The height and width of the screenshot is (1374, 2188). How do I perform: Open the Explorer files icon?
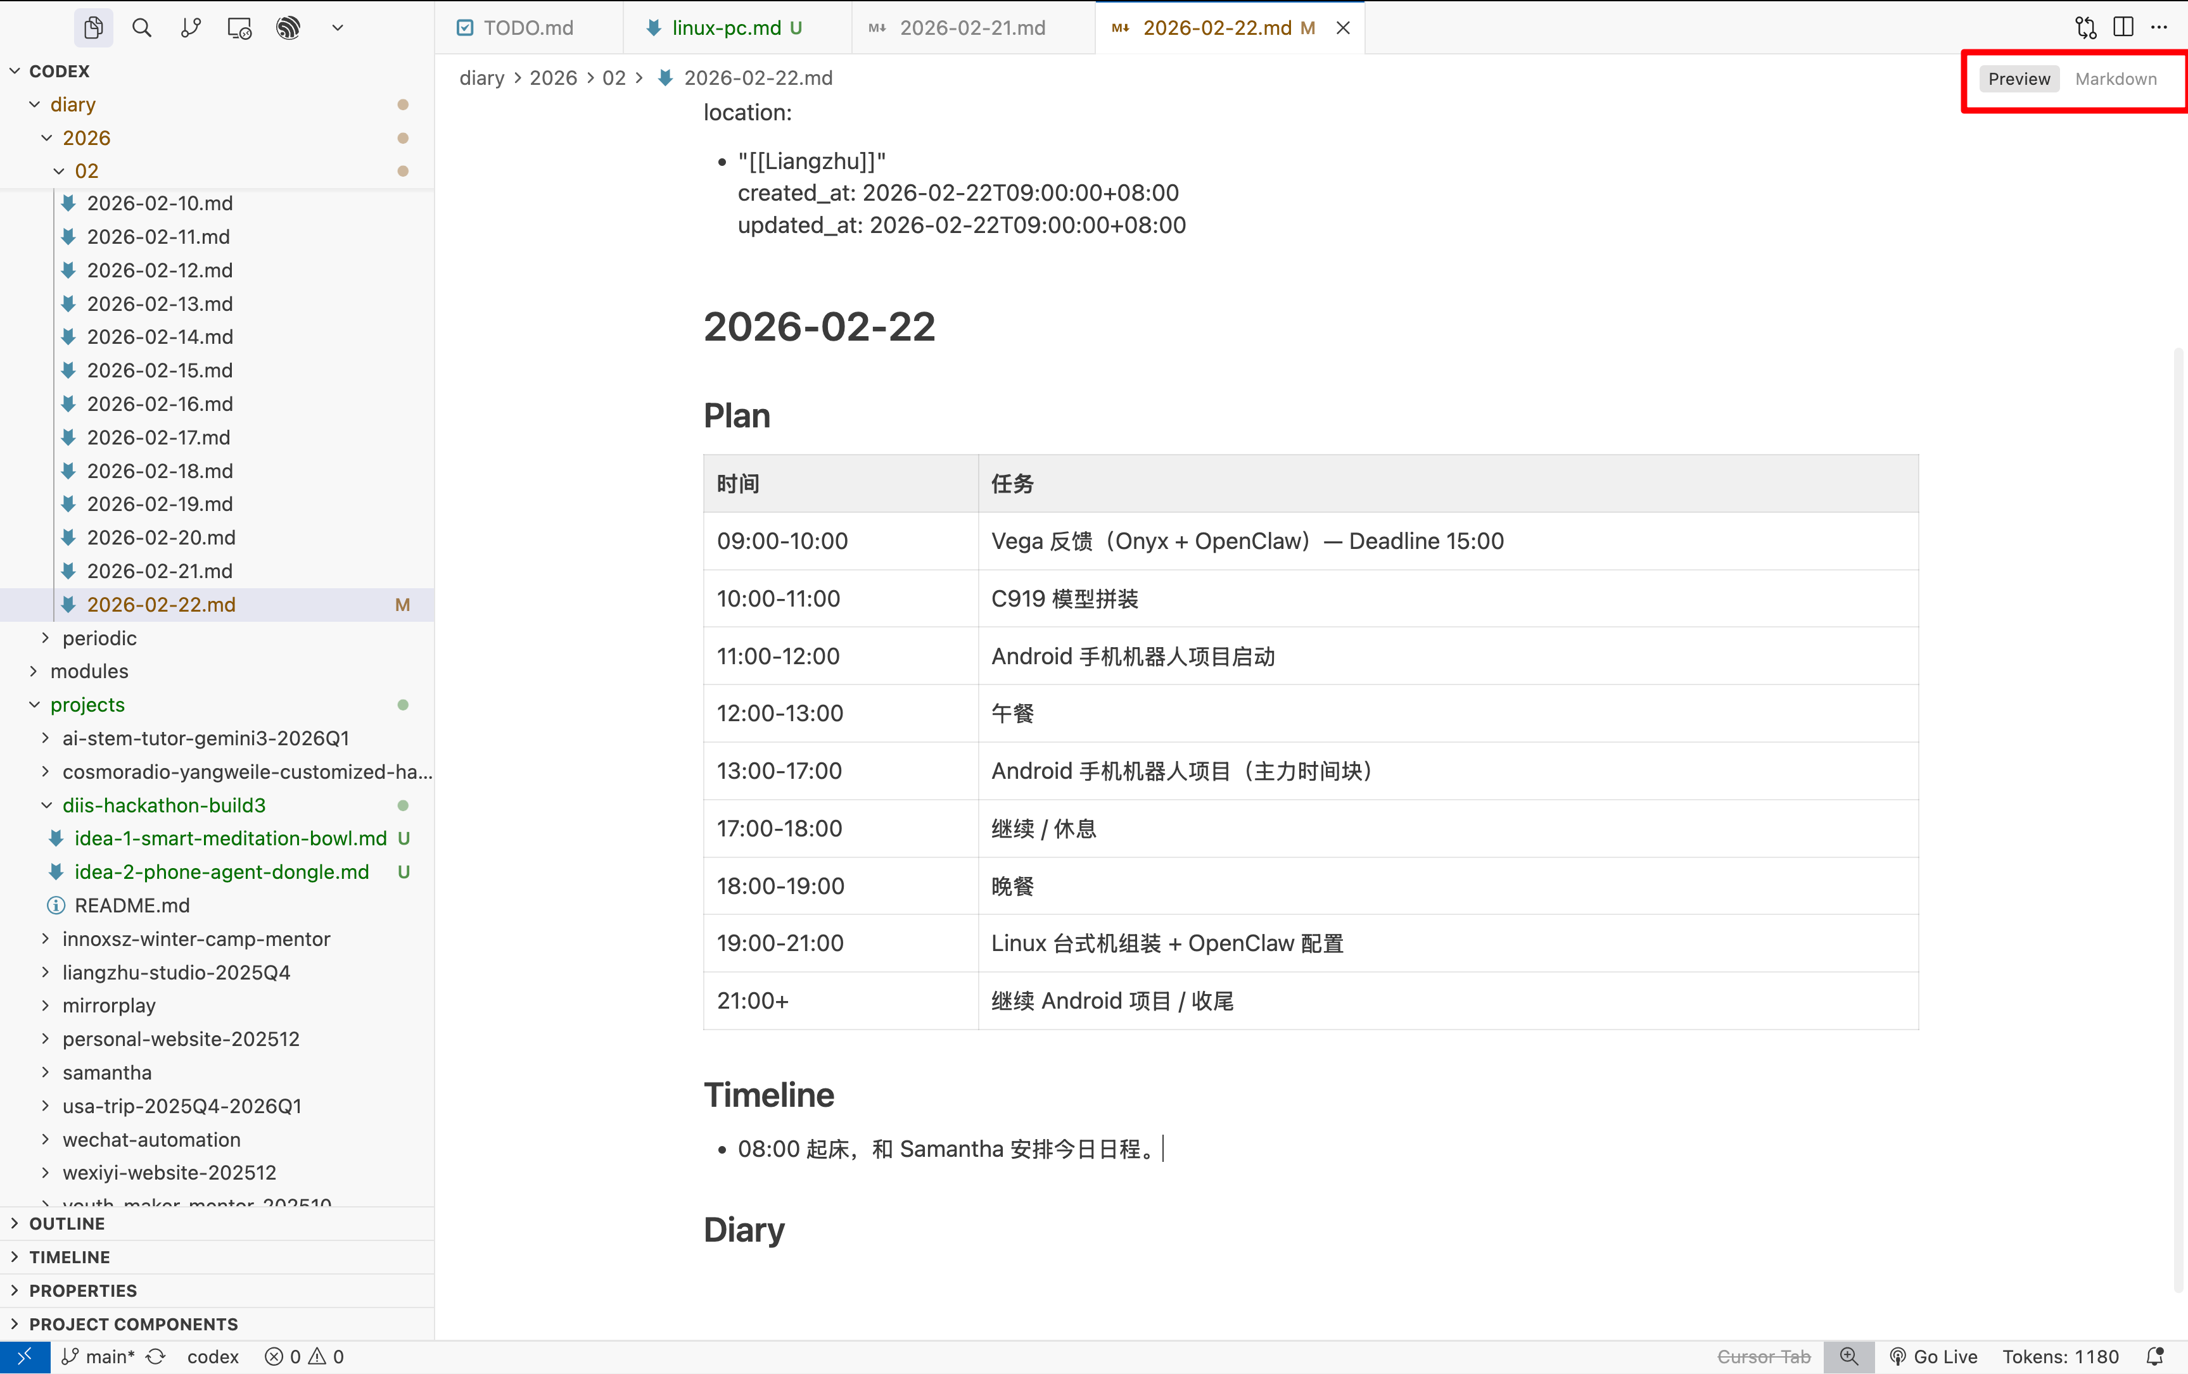[92, 28]
